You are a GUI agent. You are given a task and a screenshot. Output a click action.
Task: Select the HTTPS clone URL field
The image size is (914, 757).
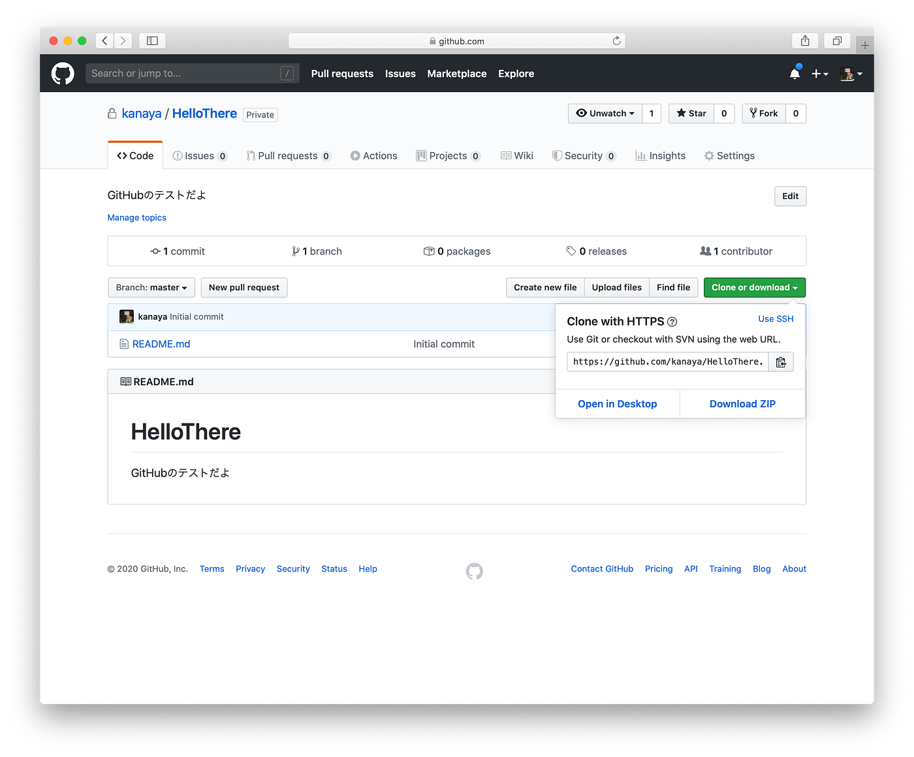[x=668, y=362]
